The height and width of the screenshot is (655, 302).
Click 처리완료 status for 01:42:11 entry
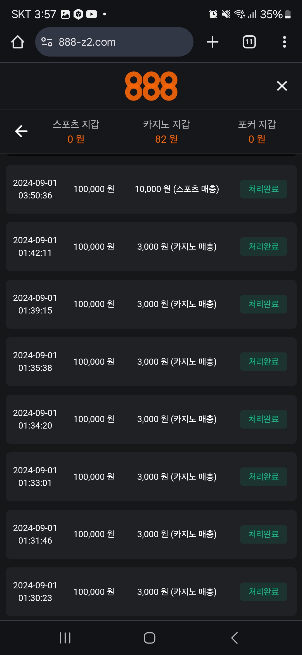point(263,247)
